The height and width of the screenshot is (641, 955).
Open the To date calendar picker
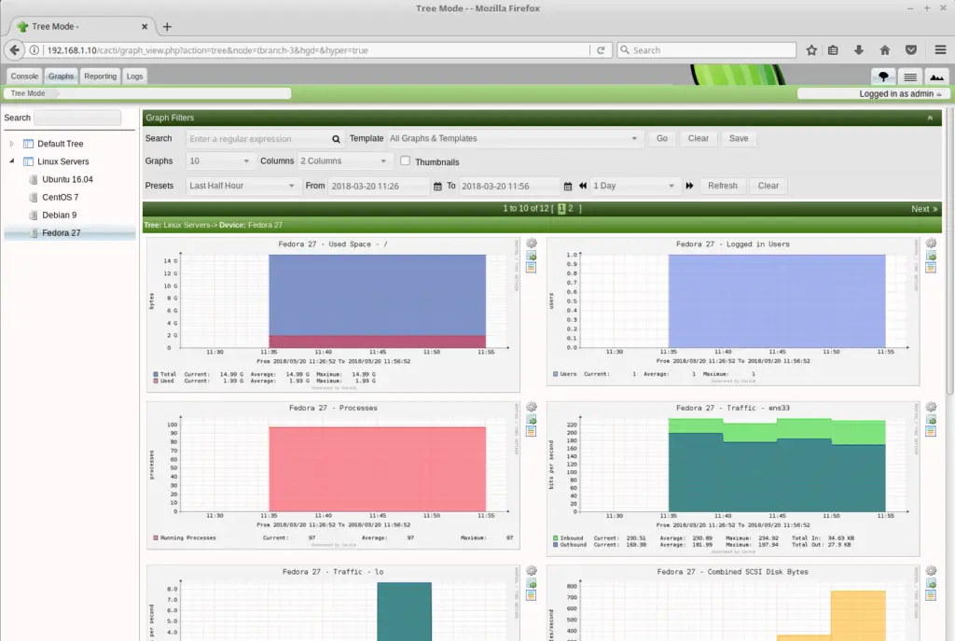pos(568,186)
